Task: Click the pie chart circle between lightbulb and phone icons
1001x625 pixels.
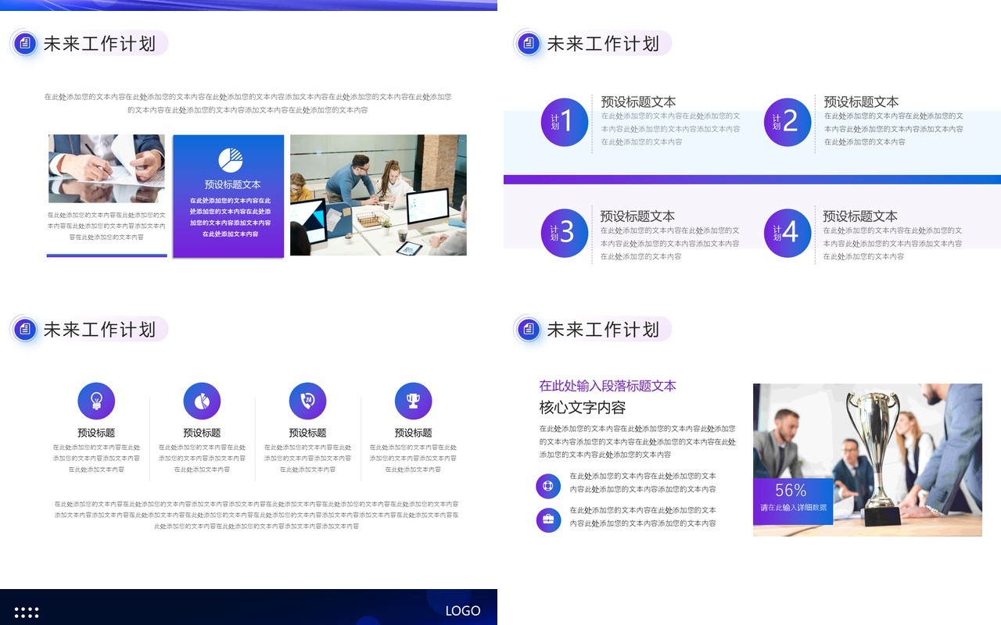Action: tap(202, 401)
